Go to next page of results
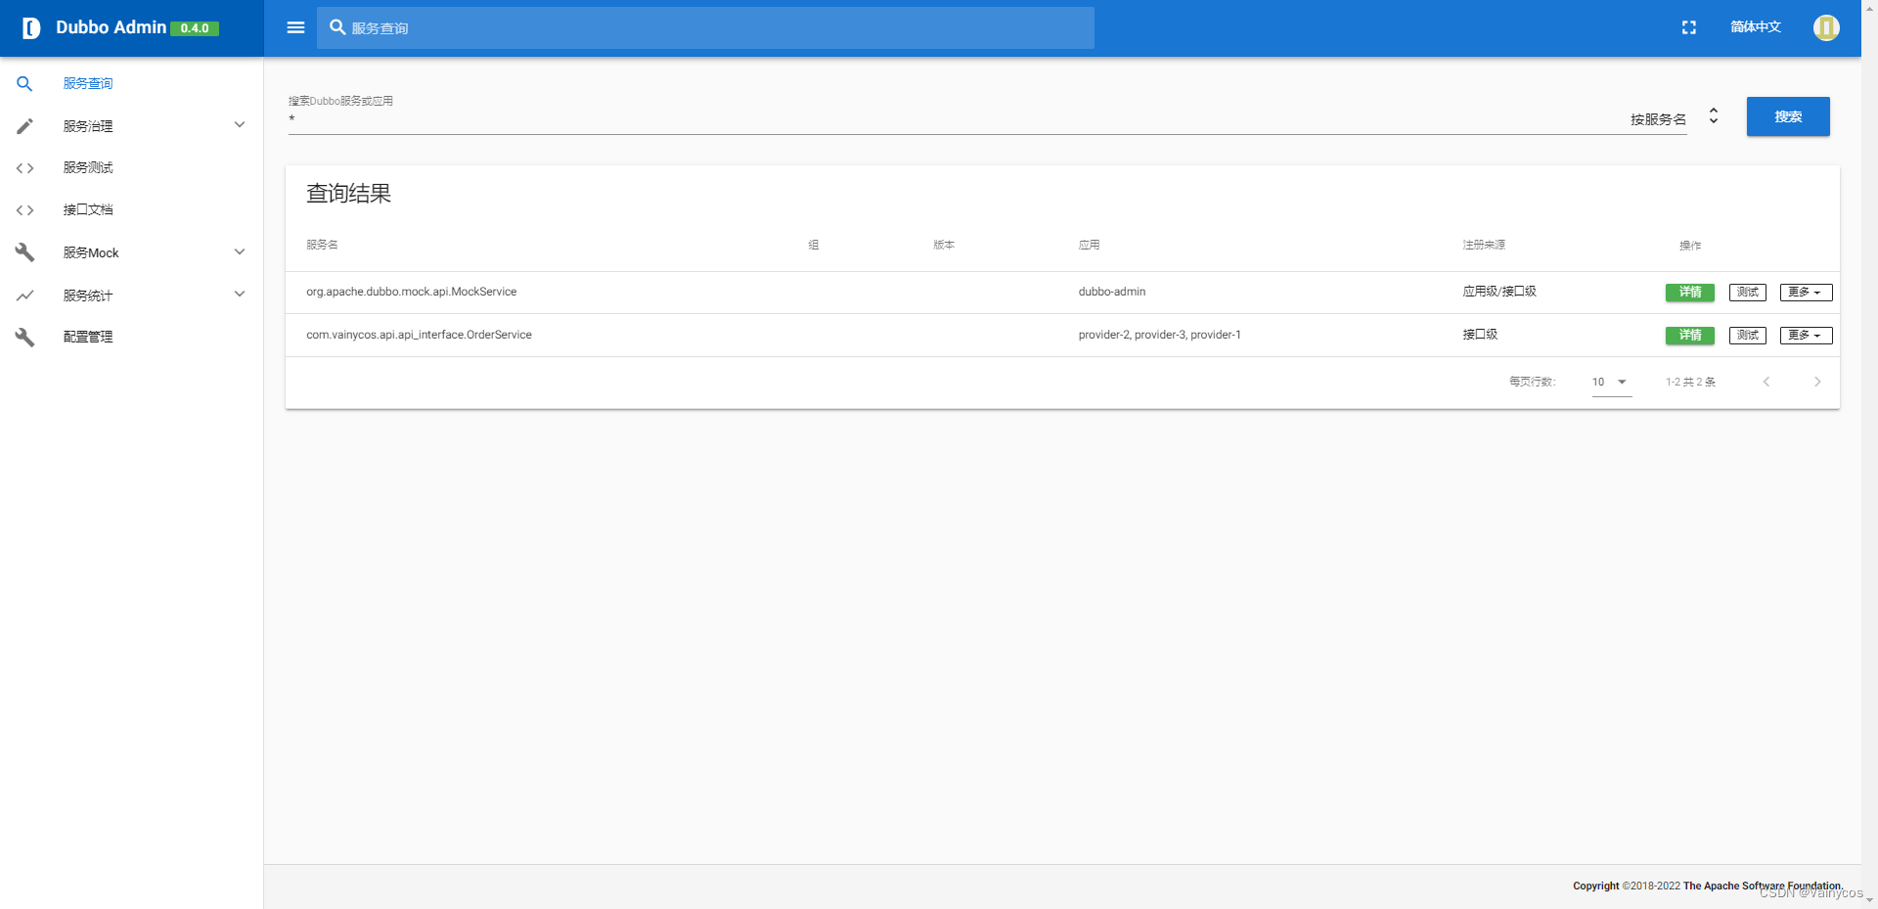Viewport: 1878px width, 909px height. pyautogui.click(x=1817, y=382)
